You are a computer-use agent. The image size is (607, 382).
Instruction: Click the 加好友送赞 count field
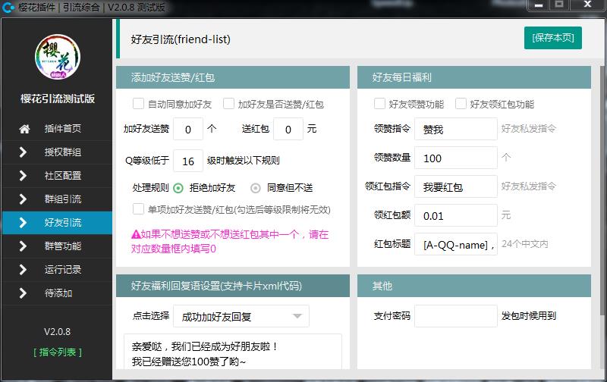[188, 129]
